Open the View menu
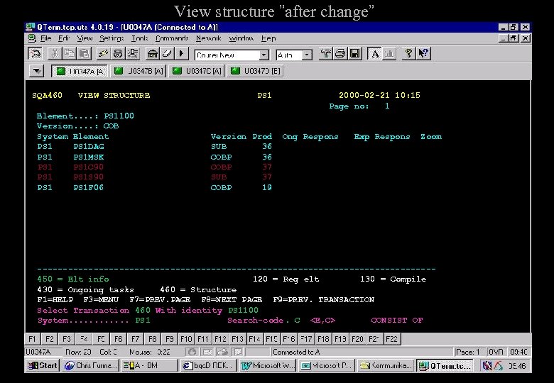554x383 pixels. [85, 38]
